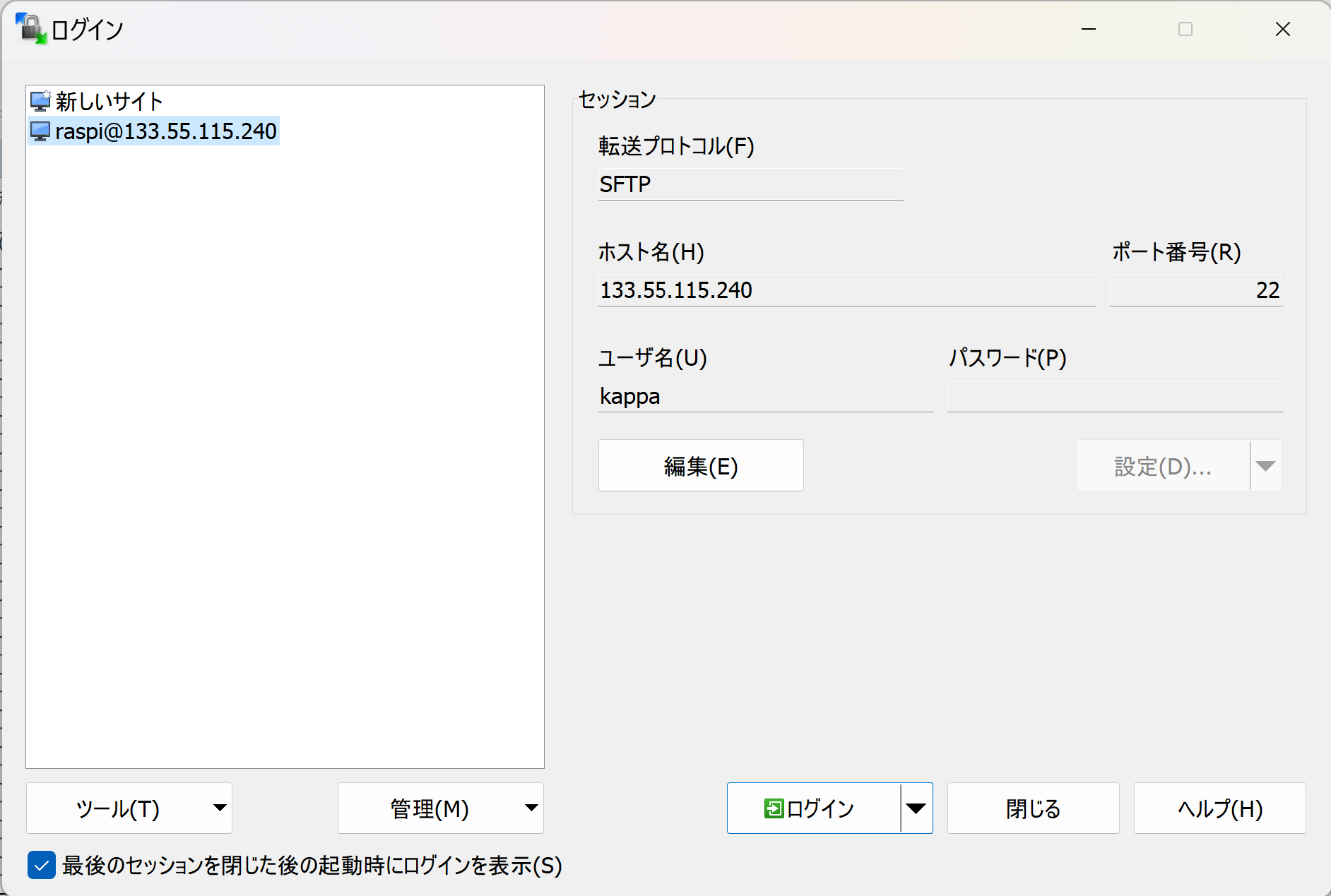Viewport: 1331px width, 896px height.
Task: Click the monitor icon beside raspi@133.55.115.240
Action: tap(40, 131)
